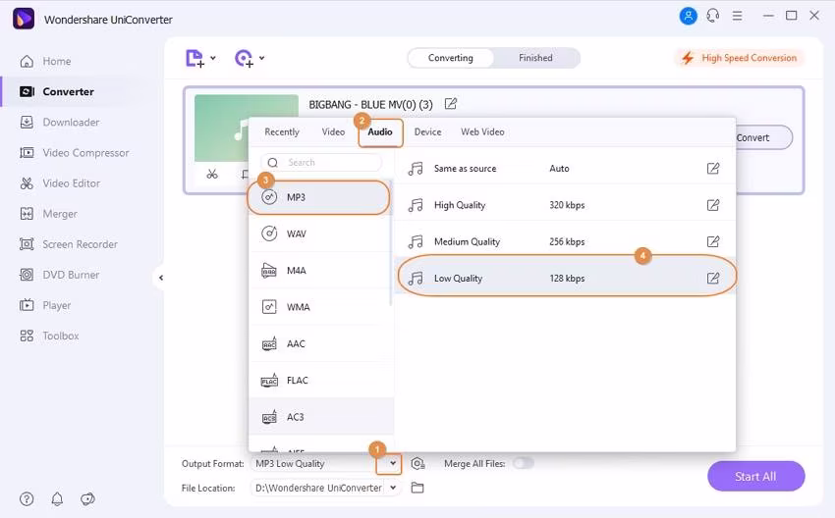
Task: Open the output folder icon
Action: [417, 488]
